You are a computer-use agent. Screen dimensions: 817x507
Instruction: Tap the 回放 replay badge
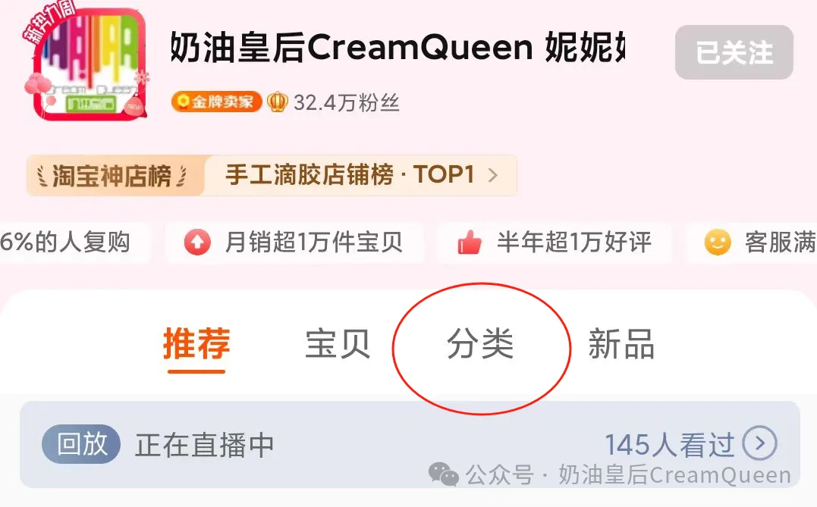(x=81, y=444)
